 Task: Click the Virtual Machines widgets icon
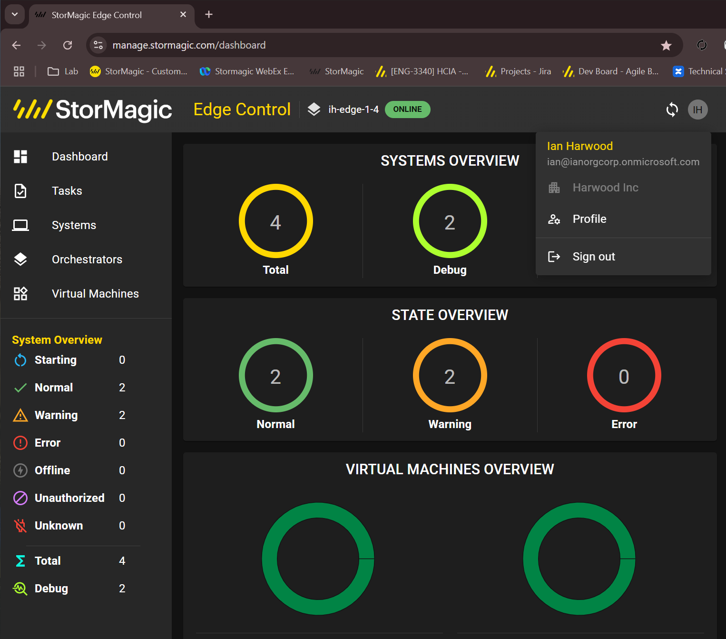(20, 294)
